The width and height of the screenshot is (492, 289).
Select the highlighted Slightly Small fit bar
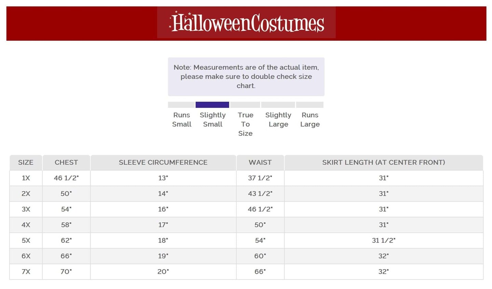(x=212, y=105)
